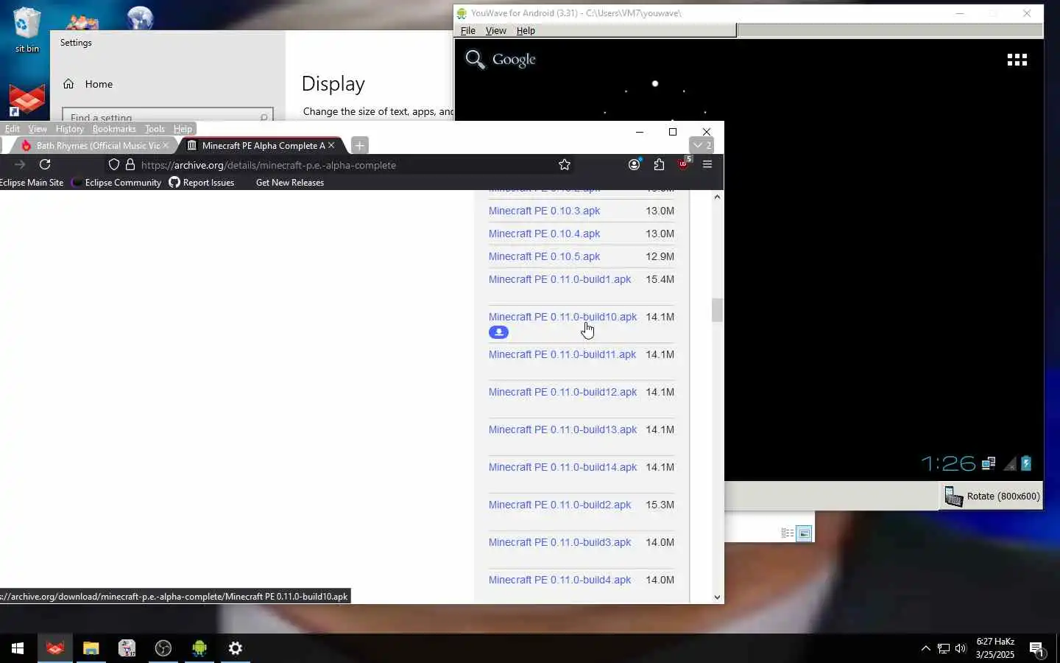Screen dimensions: 1060x663
Task: Click the vertical scrollbar thumb in the browser
Action: 717,310
